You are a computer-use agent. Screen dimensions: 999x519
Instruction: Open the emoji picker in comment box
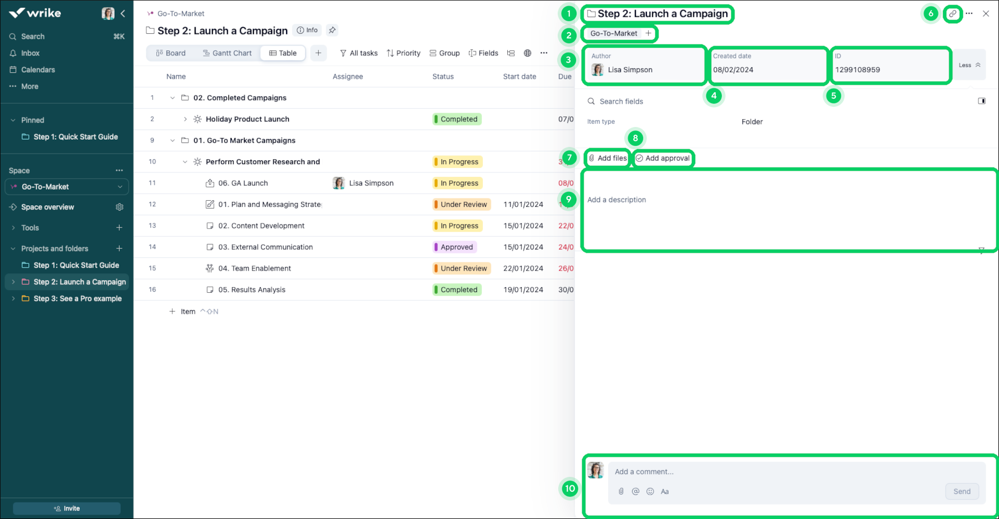650,491
